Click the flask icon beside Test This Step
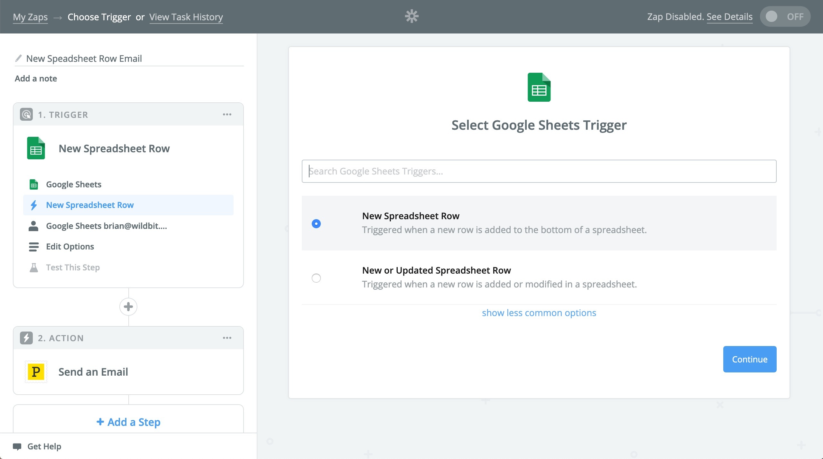This screenshot has width=823, height=459. pos(34,267)
